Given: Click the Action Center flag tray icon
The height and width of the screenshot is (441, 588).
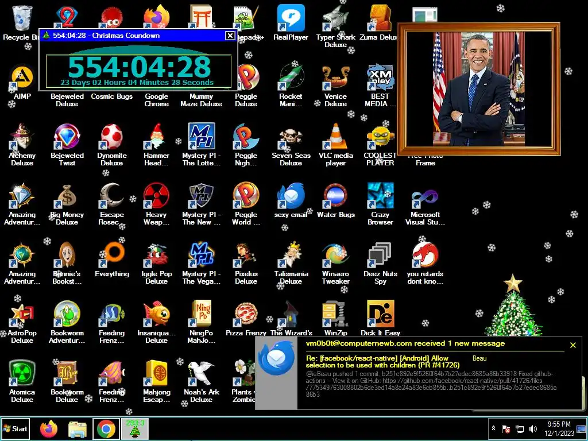Looking at the screenshot, I should (506, 428).
